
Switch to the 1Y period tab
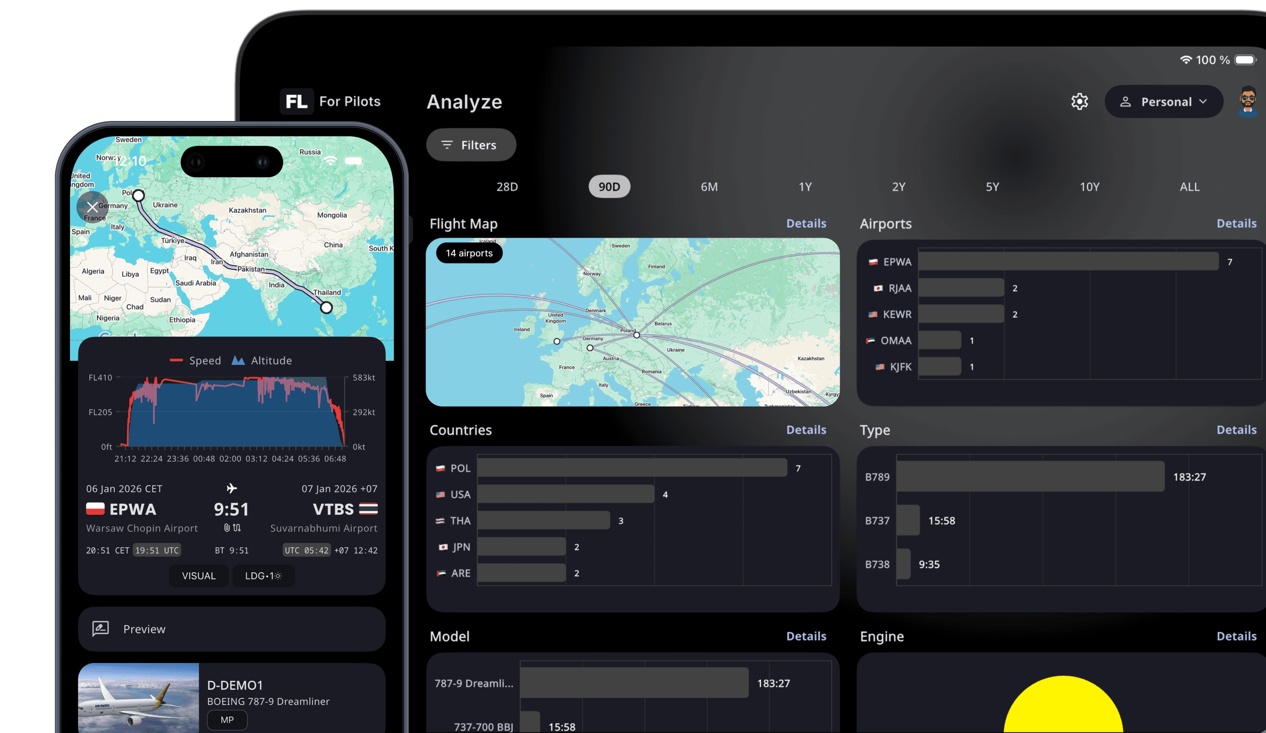(805, 187)
